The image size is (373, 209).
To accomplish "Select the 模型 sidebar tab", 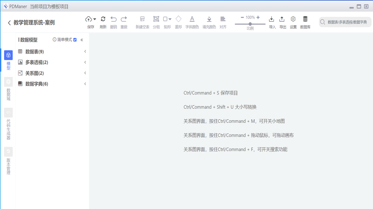I will [8, 60].
